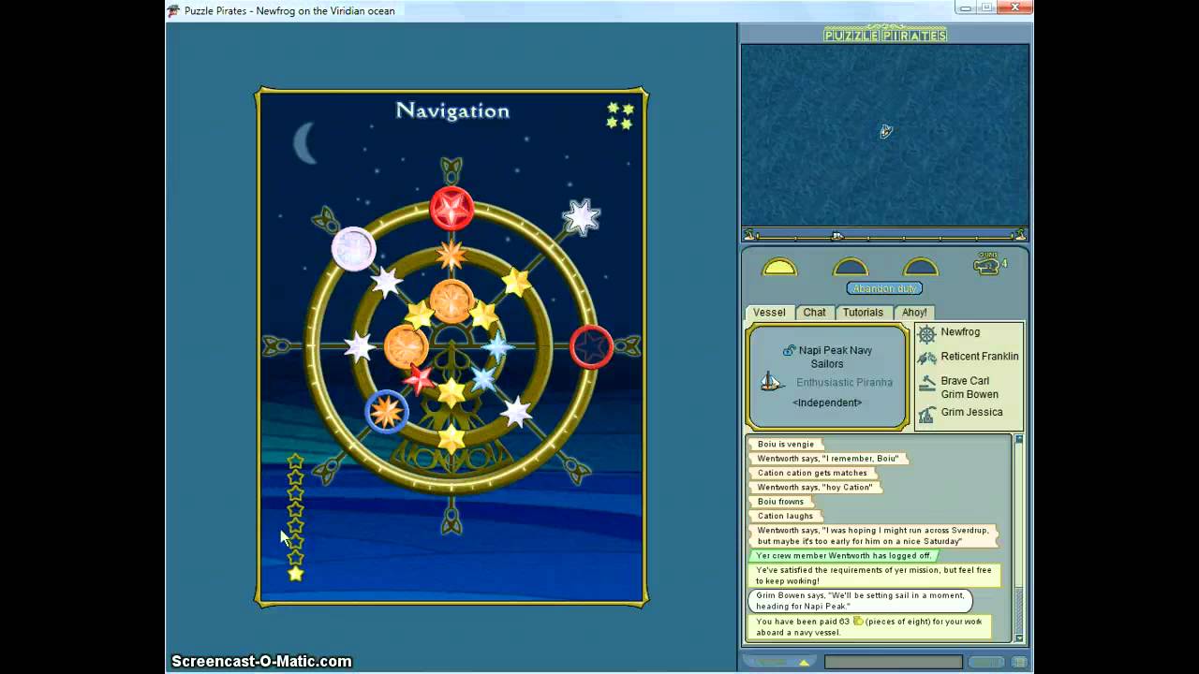Screen dimensions: 1199x674
Task: Click the message "Wentworth says, hoy Cation"
Action: pyautogui.click(x=815, y=487)
